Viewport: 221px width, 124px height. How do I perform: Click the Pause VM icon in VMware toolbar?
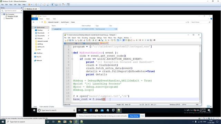(x=29, y=4)
